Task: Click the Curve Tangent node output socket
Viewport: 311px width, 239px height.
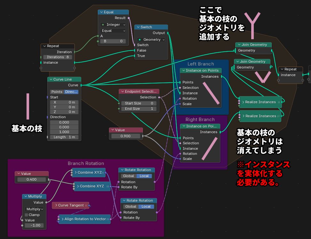Action: [x=89, y=206]
